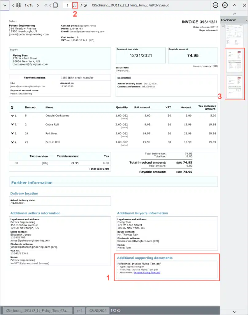Expand all invoice line items
Image resolution: width=248 pixels, height=315 pixels.
(12, 108)
